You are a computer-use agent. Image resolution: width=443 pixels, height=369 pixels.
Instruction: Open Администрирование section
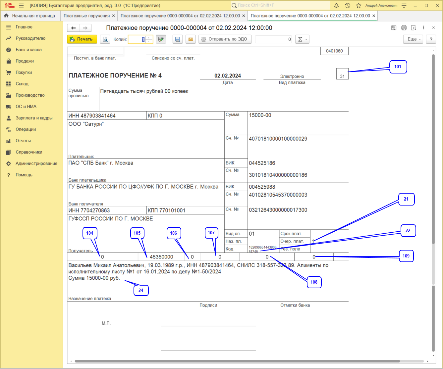[x=31, y=163]
